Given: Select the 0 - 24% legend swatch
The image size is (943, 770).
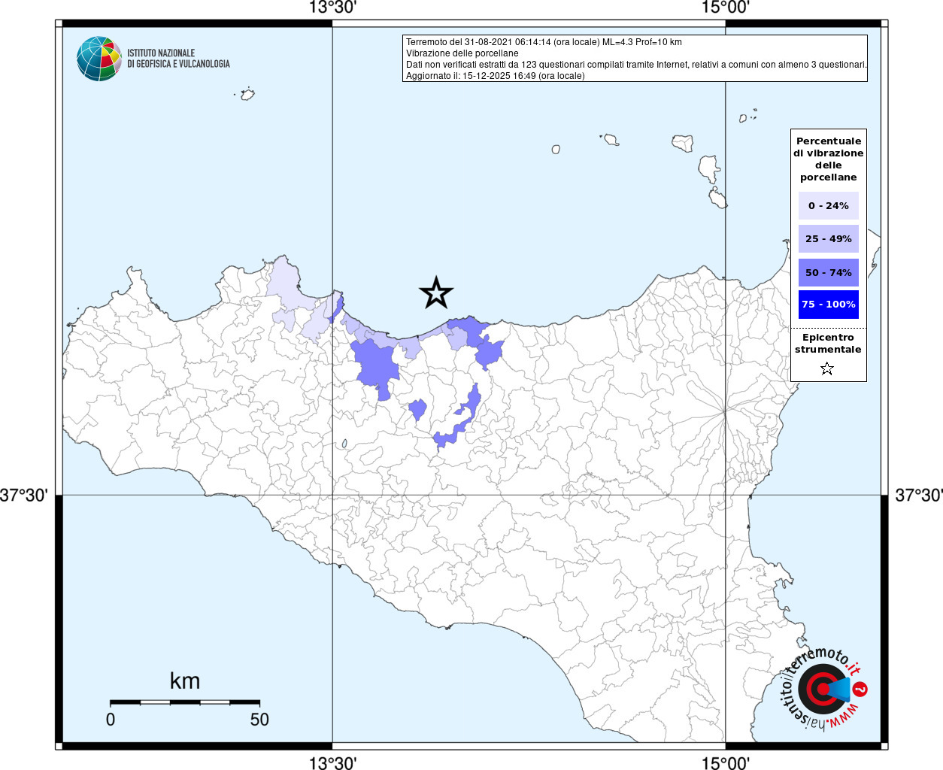Looking at the screenshot, I should [x=829, y=205].
